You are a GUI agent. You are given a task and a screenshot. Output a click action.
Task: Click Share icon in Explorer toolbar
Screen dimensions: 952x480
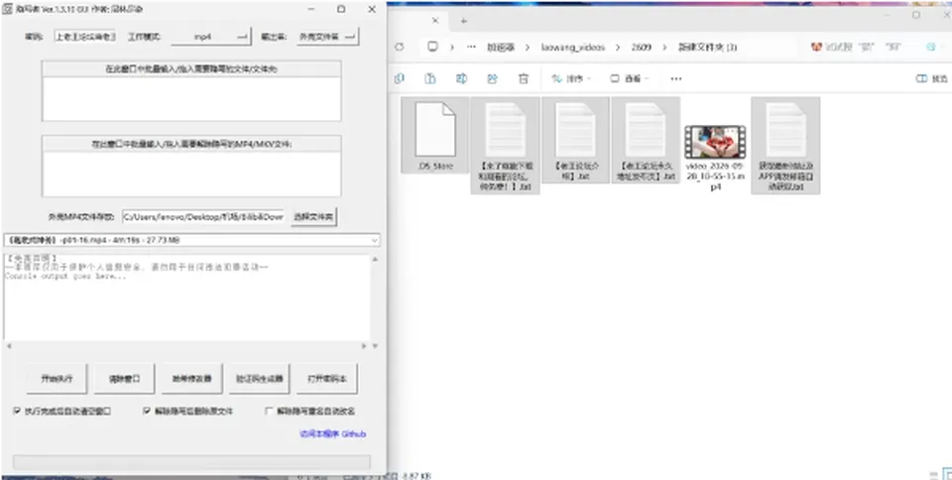[493, 78]
